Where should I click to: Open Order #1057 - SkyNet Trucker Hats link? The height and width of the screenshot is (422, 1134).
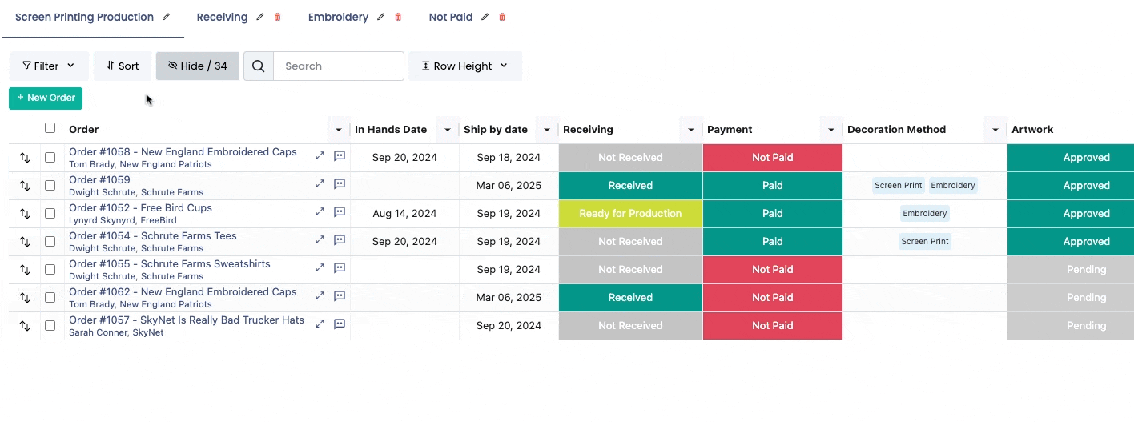(187, 320)
